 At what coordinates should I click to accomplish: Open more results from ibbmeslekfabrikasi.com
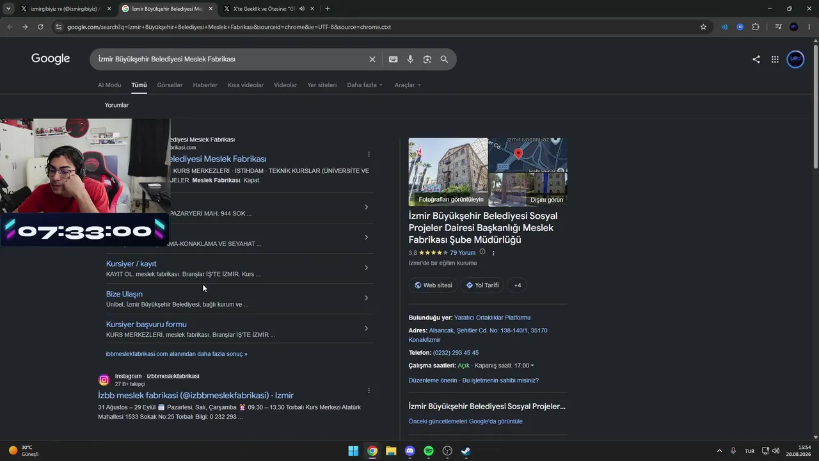point(177,354)
